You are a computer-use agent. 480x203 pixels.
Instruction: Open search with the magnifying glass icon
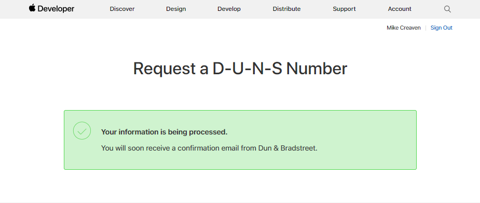pos(447,9)
